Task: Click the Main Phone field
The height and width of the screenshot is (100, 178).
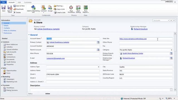Action: pos(73,54)
